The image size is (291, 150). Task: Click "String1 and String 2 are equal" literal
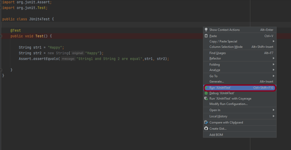pos(109,59)
